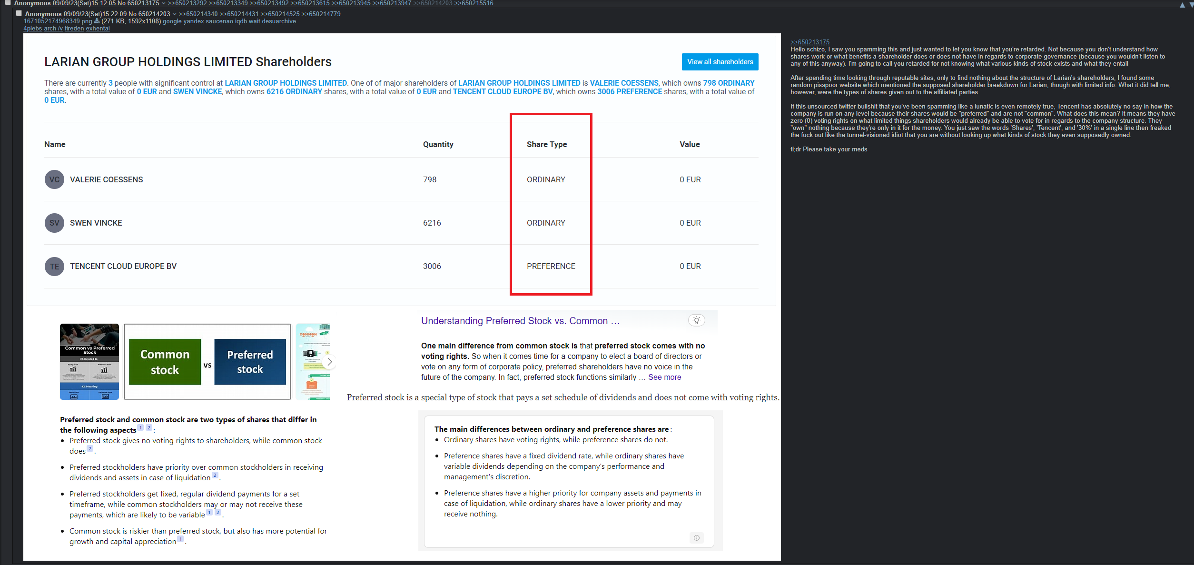This screenshot has width=1194, height=565.
Task: Search the image with iqdb
Action: [241, 21]
